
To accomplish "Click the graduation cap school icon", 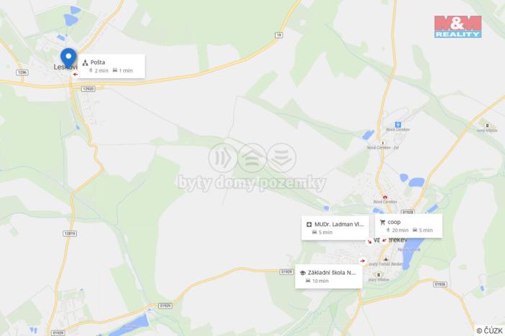I will 302,273.
